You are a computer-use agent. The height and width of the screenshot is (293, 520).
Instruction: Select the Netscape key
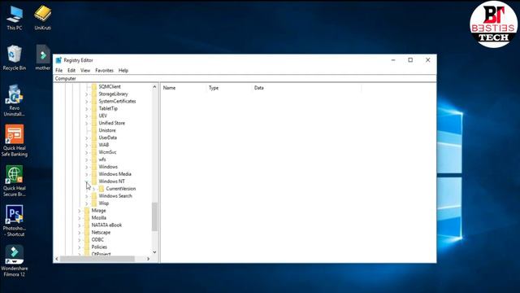point(101,233)
